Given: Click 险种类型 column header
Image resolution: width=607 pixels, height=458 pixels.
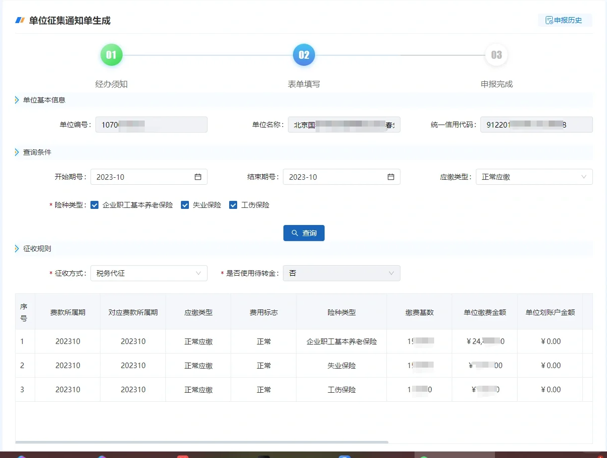Looking at the screenshot, I should pos(341,312).
